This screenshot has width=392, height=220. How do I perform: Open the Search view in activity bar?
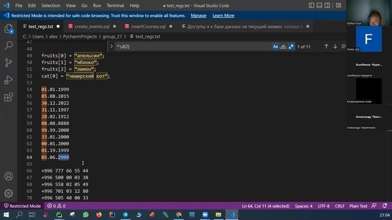[x=9, y=45]
